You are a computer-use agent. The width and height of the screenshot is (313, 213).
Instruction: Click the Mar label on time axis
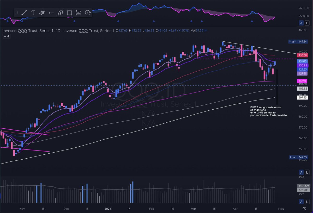193,209
